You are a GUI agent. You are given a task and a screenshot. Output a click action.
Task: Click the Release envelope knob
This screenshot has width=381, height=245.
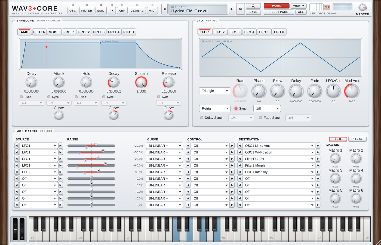pyautogui.click(x=169, y=82)
